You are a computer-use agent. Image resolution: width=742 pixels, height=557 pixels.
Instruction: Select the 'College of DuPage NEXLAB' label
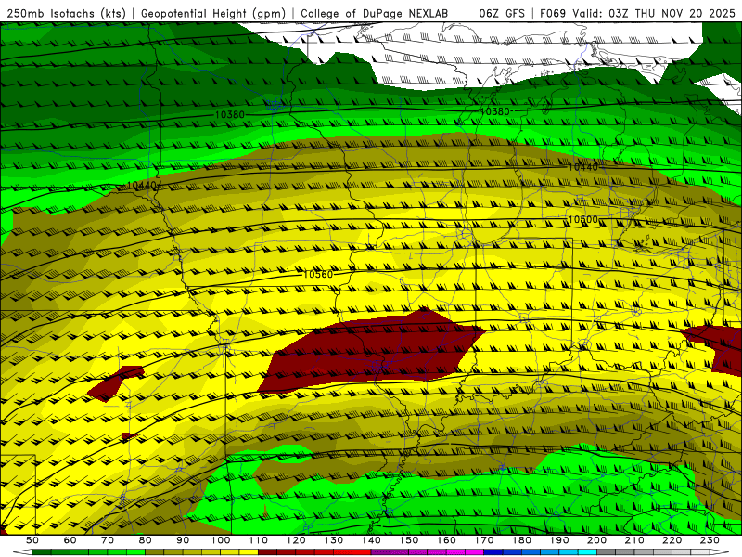point(374,14)
